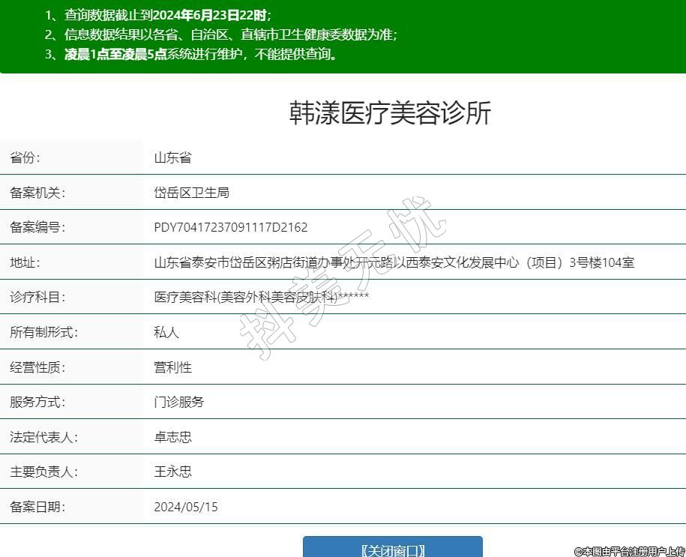Click the province value 山东省
Viewport: 686px width, 557px height.
coord(172,157)
